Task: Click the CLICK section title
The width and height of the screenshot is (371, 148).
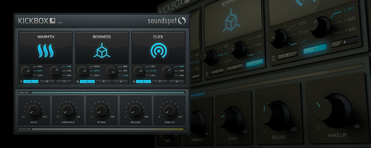Action: 158,37
